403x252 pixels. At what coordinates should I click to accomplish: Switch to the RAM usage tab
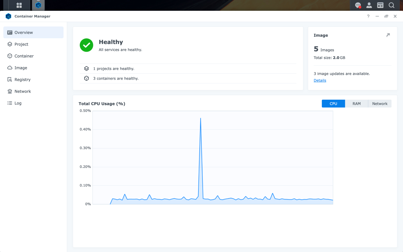(x=357, y=103)
